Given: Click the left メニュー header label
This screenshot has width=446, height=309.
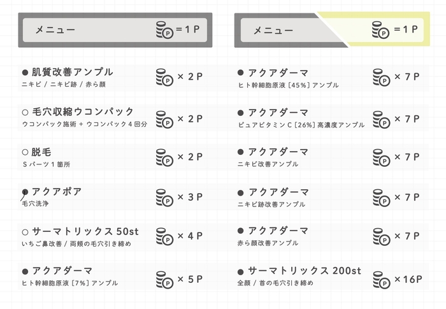Looking at the screenshot, I should coord(55,30).
